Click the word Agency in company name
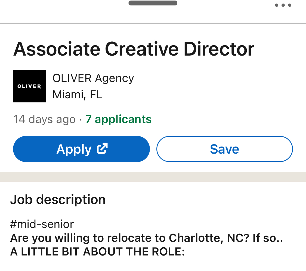The height and width of the screenshot is (271, 306). click(x=114, y=79)
